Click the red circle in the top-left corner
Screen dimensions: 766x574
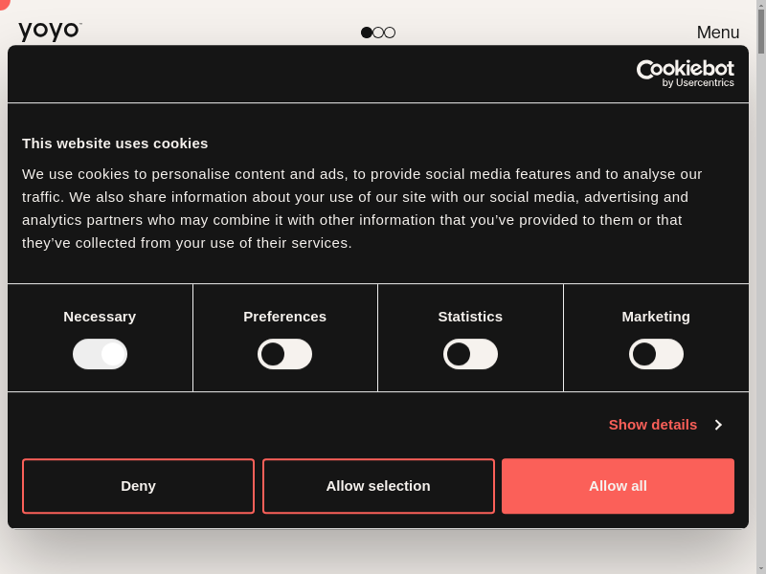pyautogui.click(x=3, y=3)
